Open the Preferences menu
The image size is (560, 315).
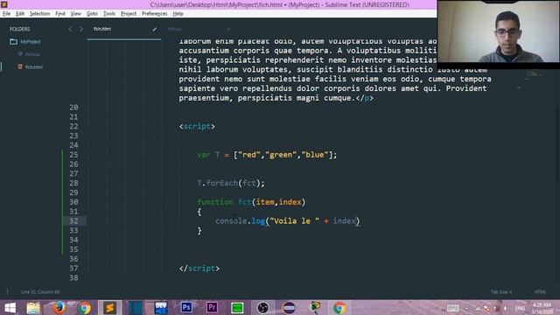154,14
